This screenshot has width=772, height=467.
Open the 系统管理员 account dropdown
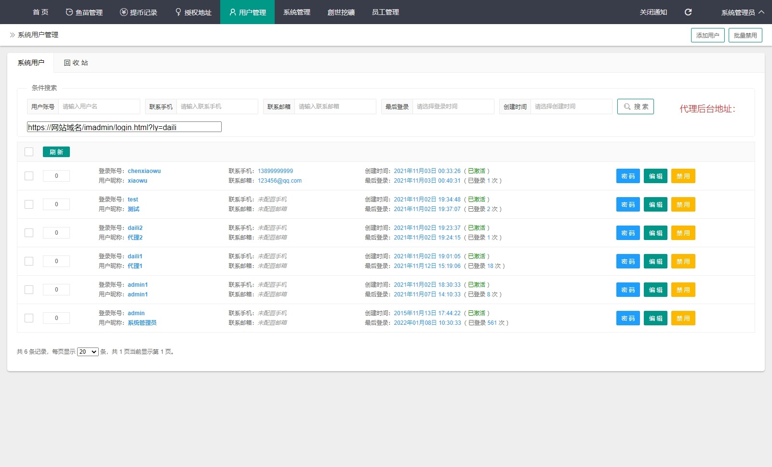(743, 12)
